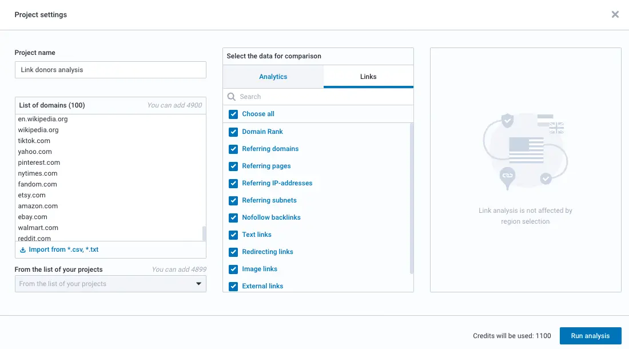Image resolution: width=629 pixels, height=349 pixels.
Task: Toggle the Domain Rank checkbox
Action: (233, 132)
